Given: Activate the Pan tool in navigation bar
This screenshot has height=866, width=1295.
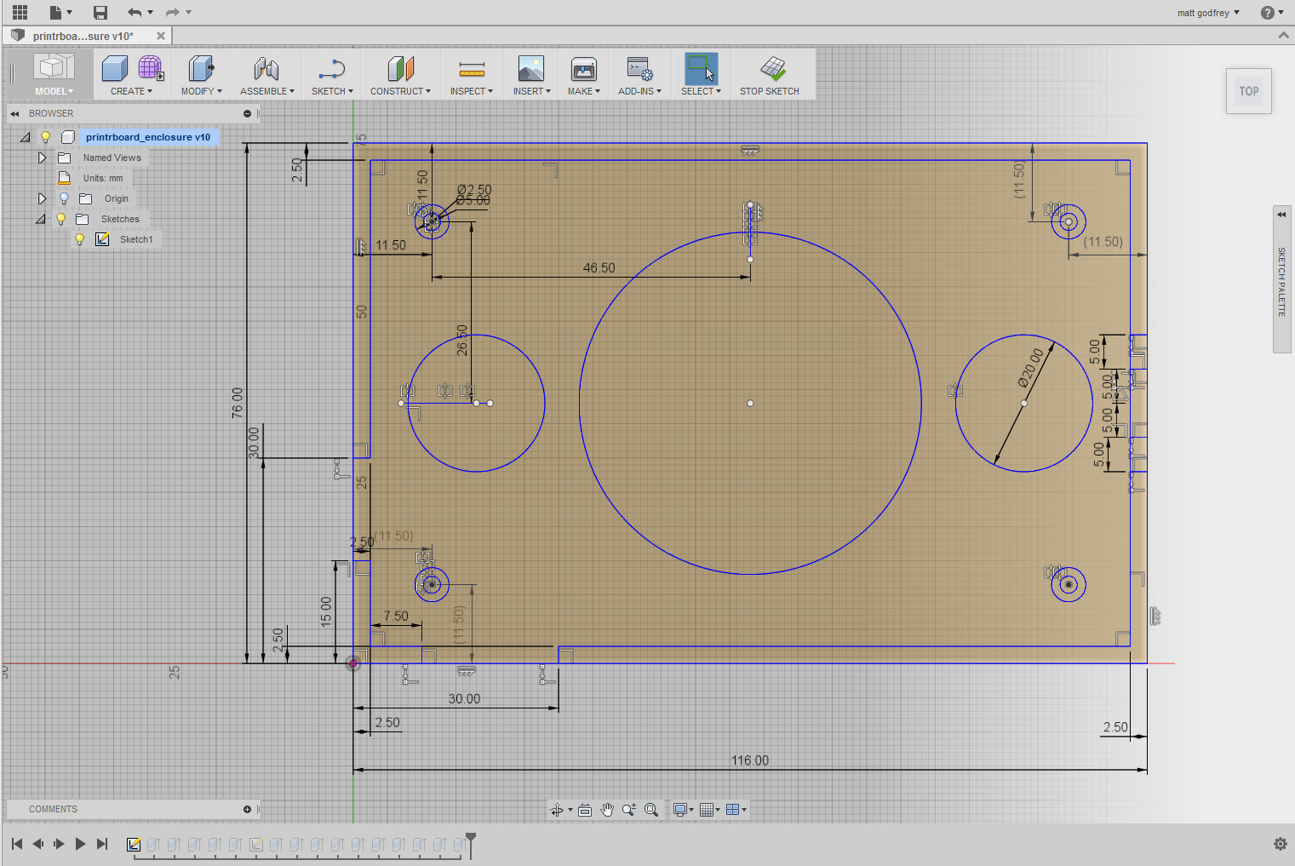Looking at the screenshot, I should tap(607, 810).
